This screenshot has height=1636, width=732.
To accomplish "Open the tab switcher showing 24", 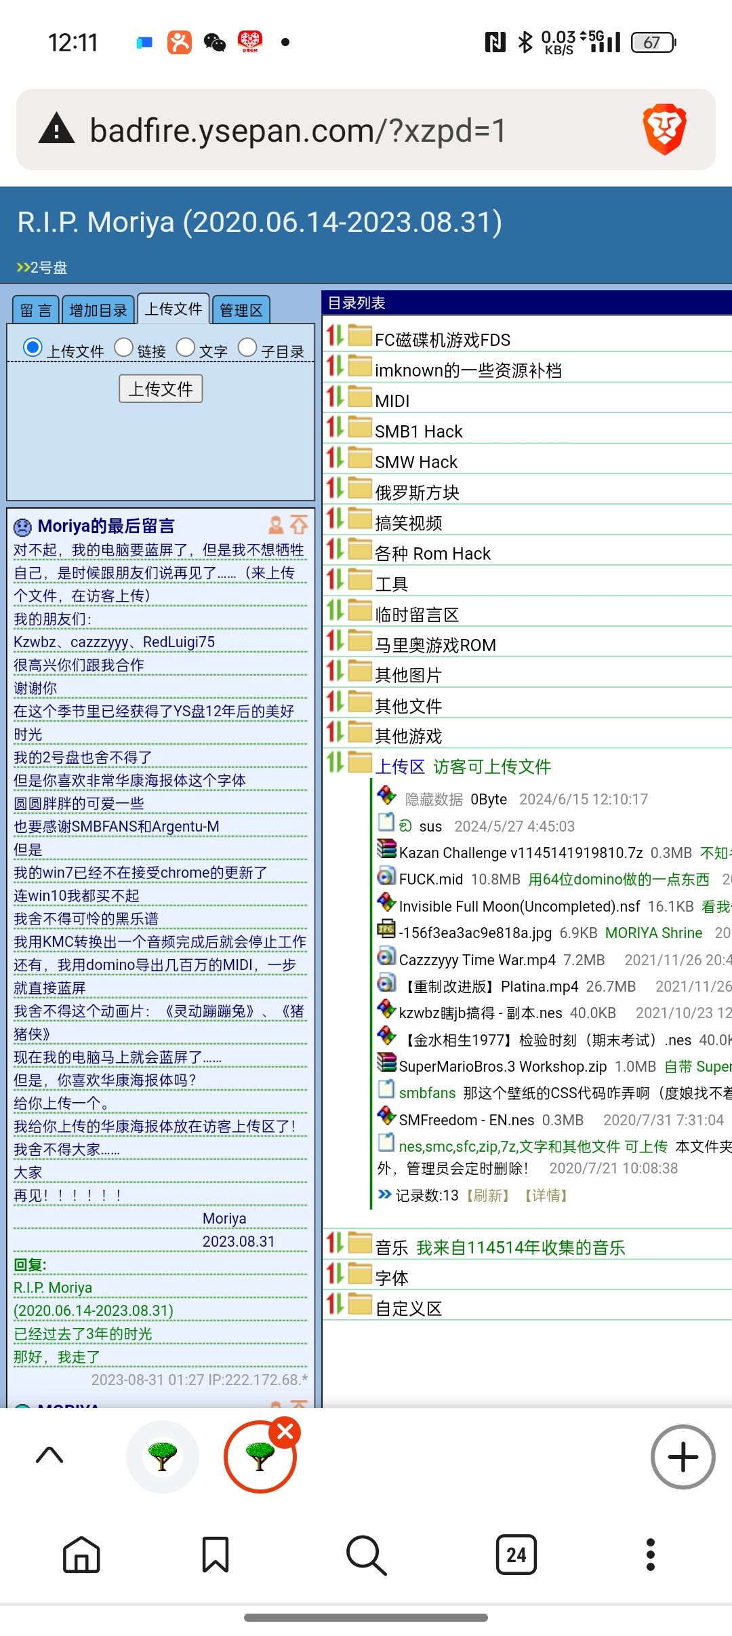I will click(516, 1554).
